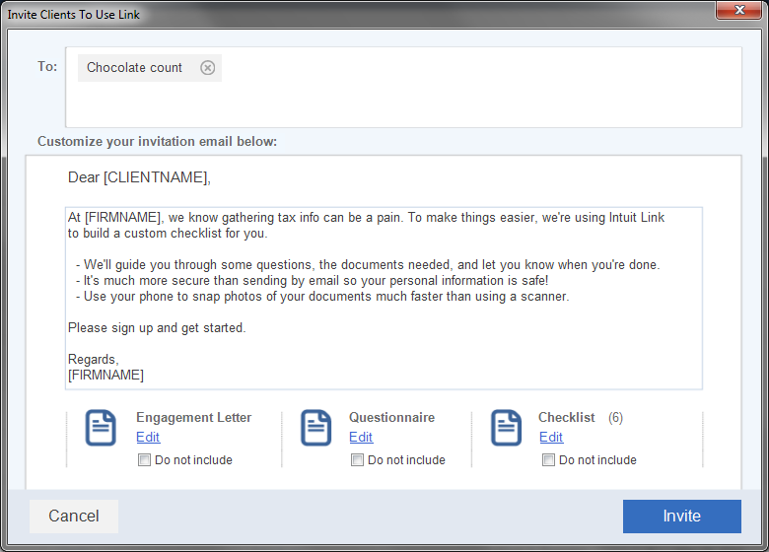The height and width of the screenshot is (552, 769).
Task: Click inside the To recipients field
Action: point(403,88)
